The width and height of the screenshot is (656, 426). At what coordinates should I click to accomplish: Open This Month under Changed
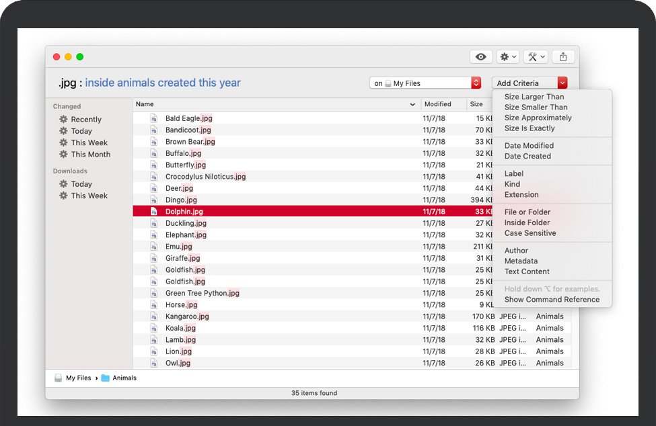(x=90, y=155)
